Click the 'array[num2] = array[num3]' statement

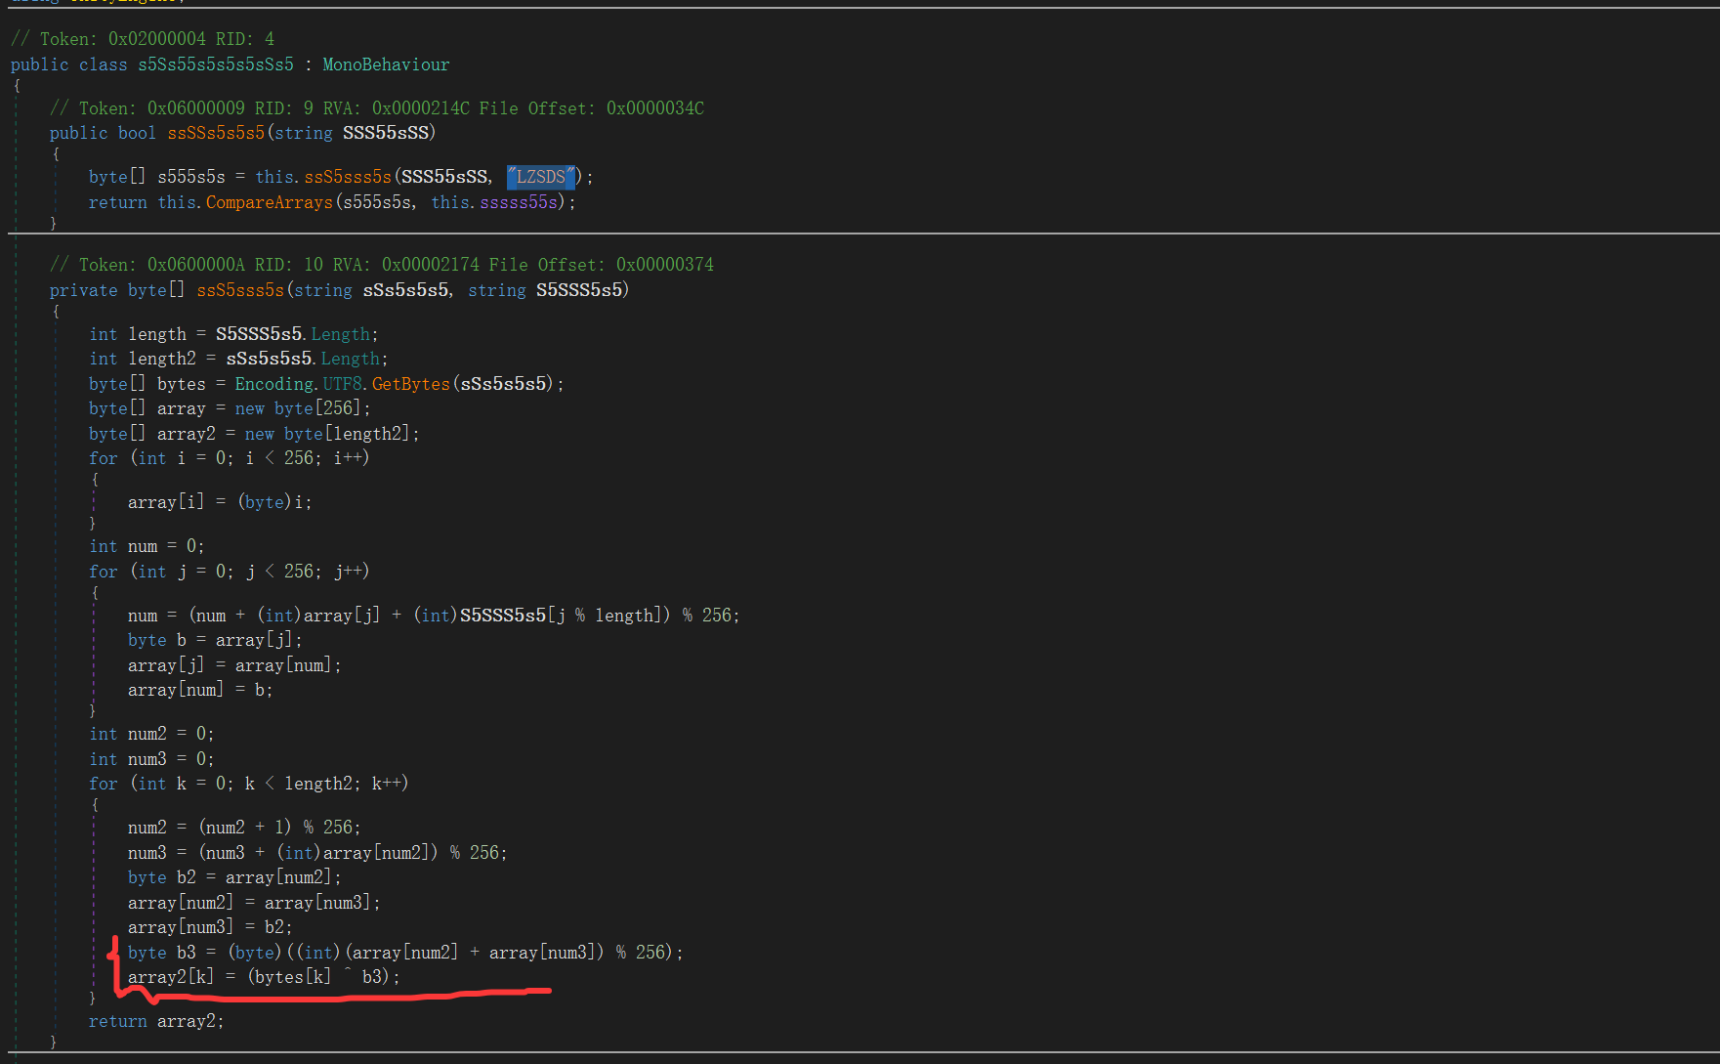(254, 903)
